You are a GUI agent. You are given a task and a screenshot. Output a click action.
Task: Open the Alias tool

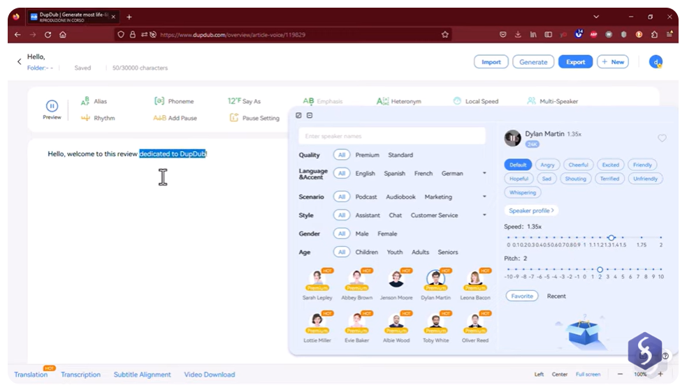94,101
